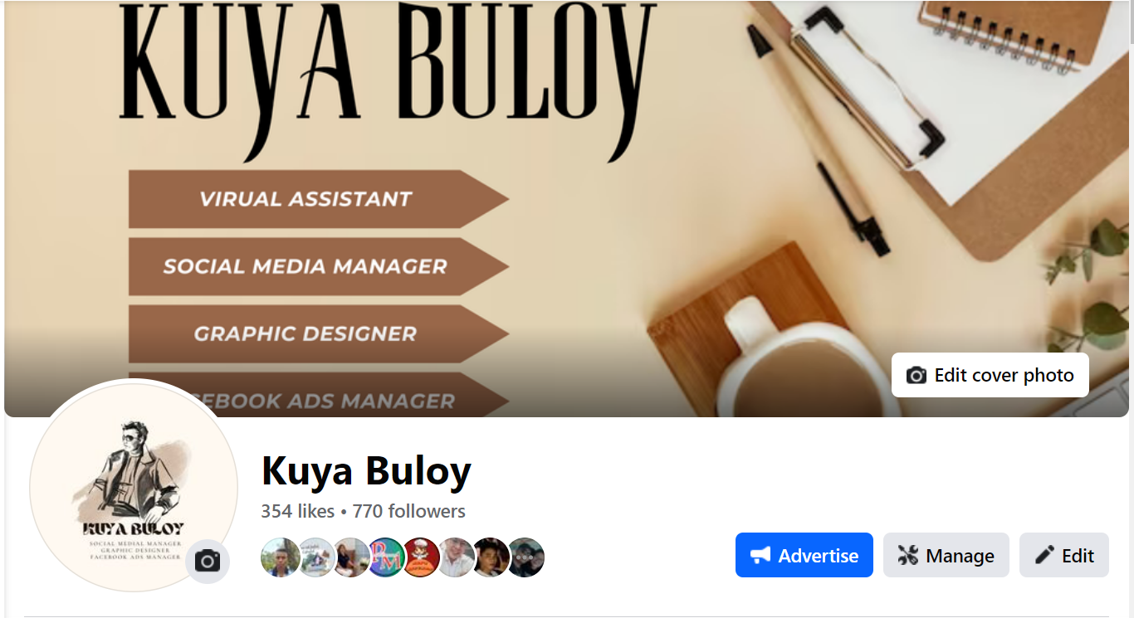Click the camera icon on the profile picture
This screenshot has width=1134, height=618.
click(x=208, y=562)
